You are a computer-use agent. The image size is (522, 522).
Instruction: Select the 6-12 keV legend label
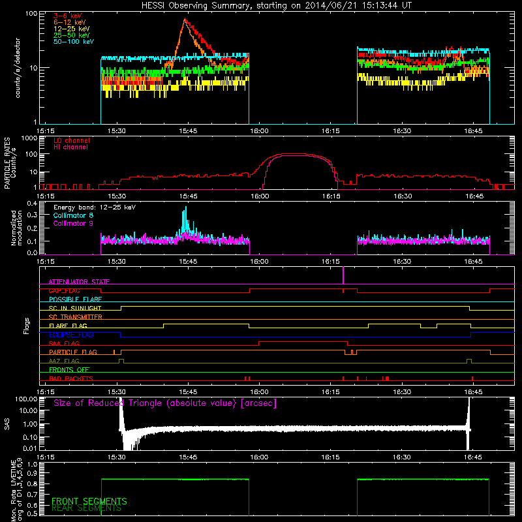(x=70, y=22)
